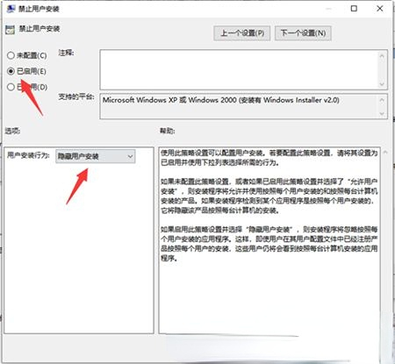Select the 已禁用(D) radio button
This screenshot has width=395, height=364.
click(11, 87)
